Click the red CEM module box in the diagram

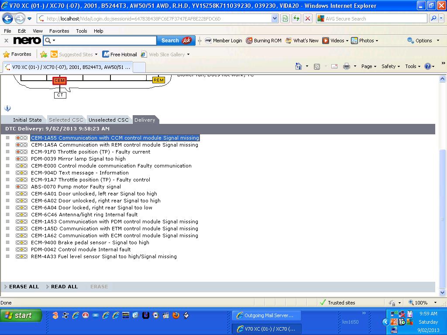click(x=59, y=81)
